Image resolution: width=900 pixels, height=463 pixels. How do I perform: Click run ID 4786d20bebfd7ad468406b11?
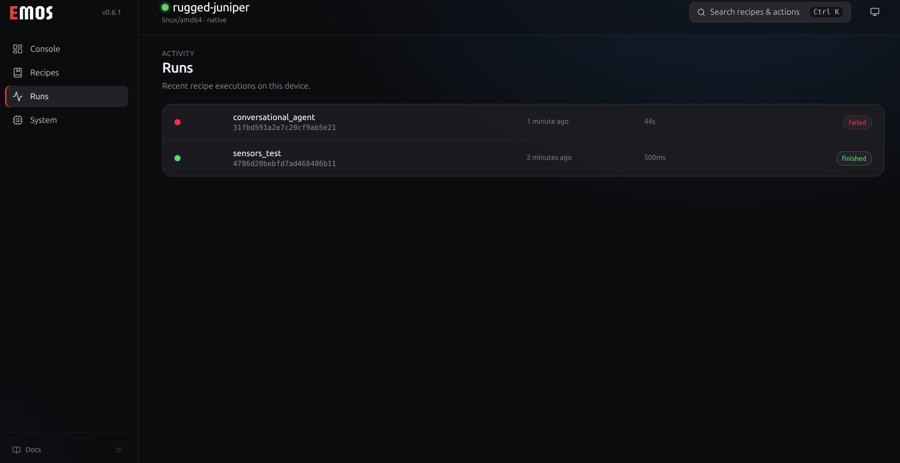pyautogui.click(x=284, y=164)
